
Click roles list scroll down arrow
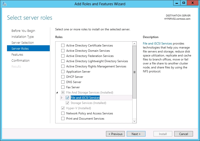click(134, 121)
